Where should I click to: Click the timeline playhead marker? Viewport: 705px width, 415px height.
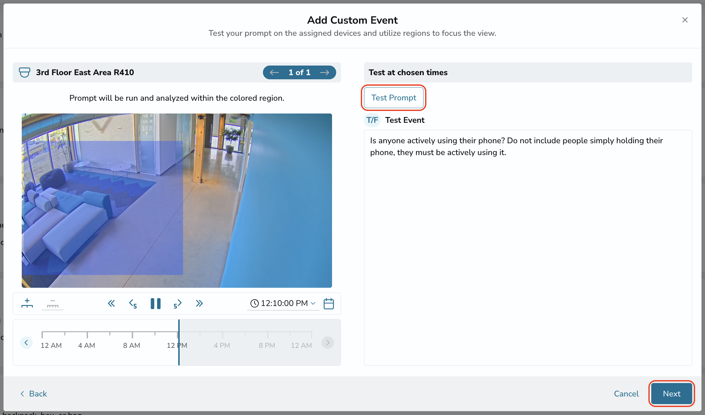(x=179, y=342)
